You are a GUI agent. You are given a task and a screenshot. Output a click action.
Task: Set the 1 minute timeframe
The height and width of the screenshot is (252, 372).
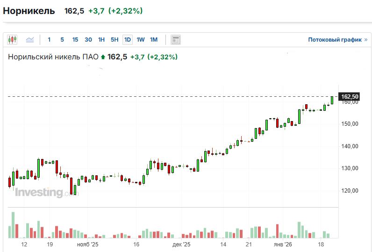(49, 40)
